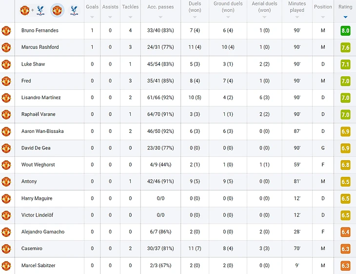The image size is (356, 274).
Task: Click Bruno Fernandes' green 8.0 rating badge
Action: 345,30
